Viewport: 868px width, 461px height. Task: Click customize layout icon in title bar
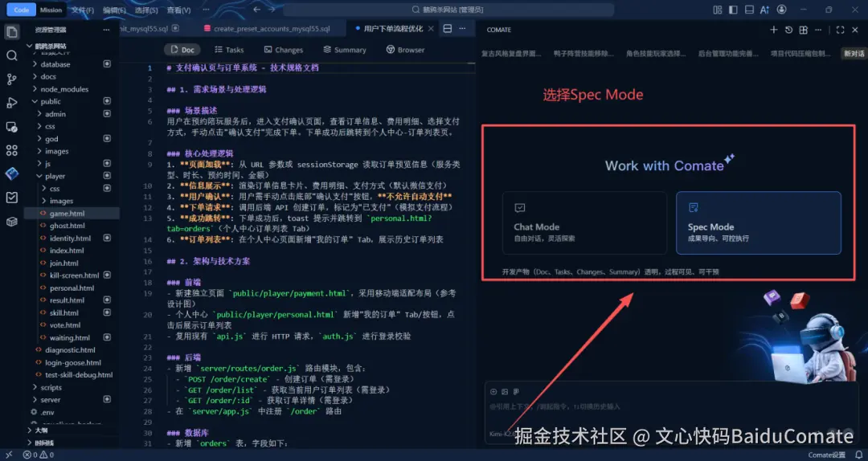[x=718, y=10]
